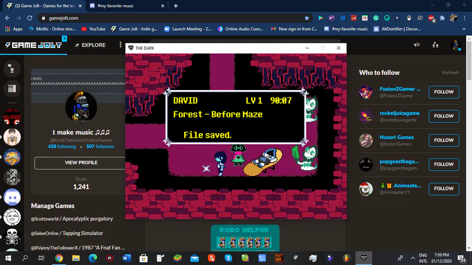Open Skype from the taskbar
The image size is (472, 265).
pos(228,258)
